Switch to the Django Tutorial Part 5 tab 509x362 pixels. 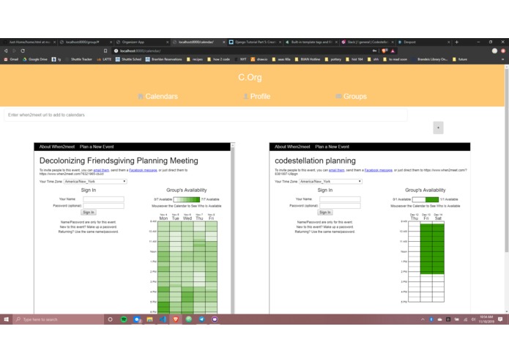tap(254, 43)
